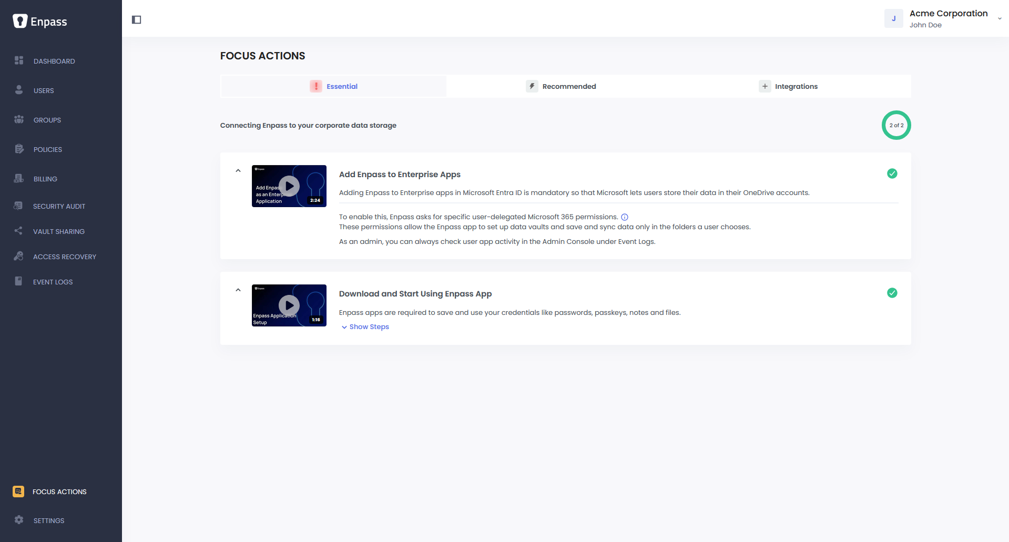Switch to the Recommended tab

tap(561, 86)
